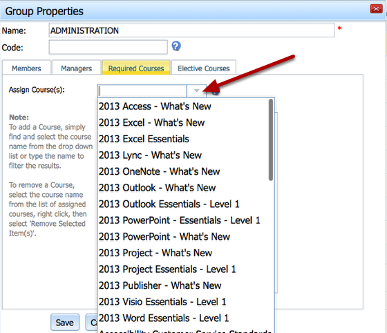Click the blue help icon beside Code field
Image resolution: width=387 pixels, height=333 pixels.
click(x=176, y=46)
